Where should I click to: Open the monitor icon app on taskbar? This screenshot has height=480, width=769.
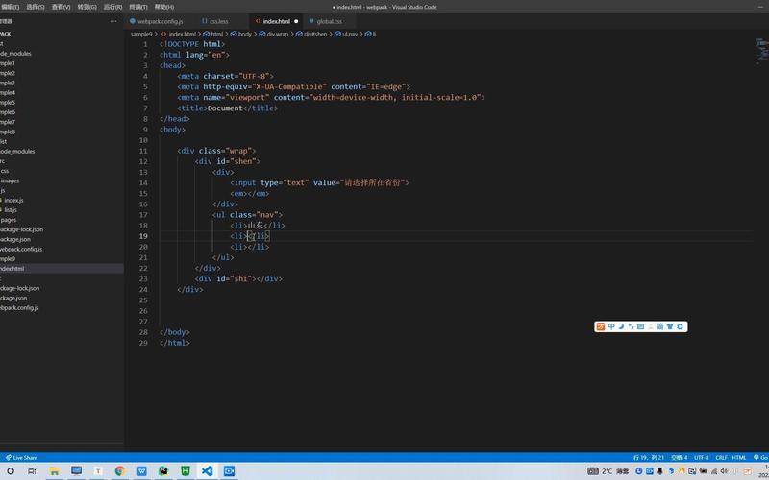coord(77,471)
